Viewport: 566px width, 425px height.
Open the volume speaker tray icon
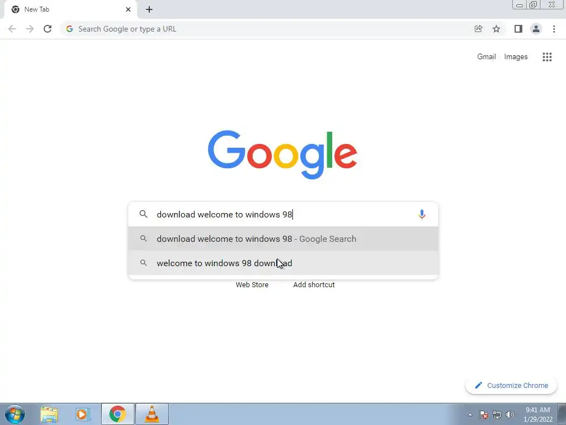tap(510, 414)
